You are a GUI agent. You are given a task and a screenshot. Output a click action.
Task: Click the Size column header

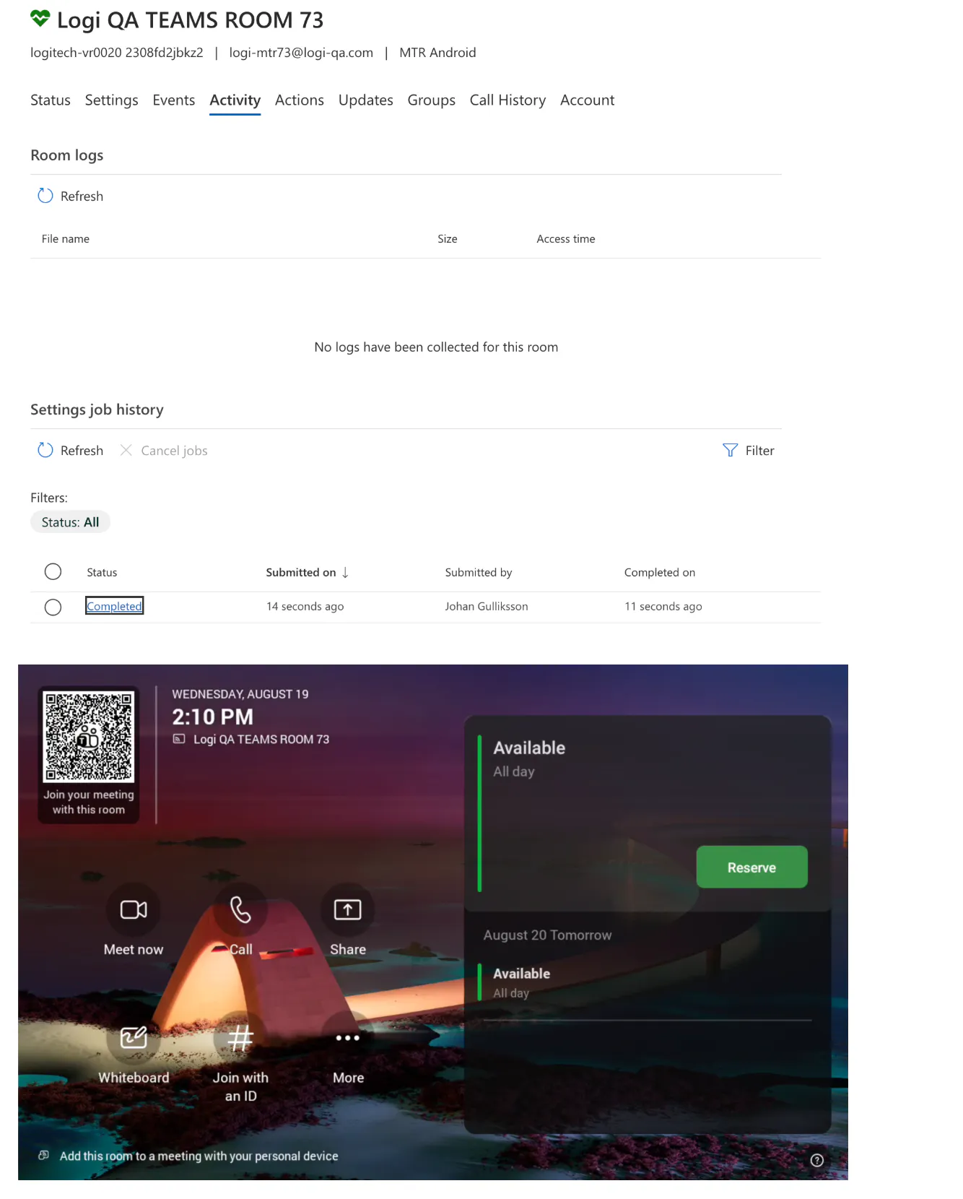pos(448,239)
